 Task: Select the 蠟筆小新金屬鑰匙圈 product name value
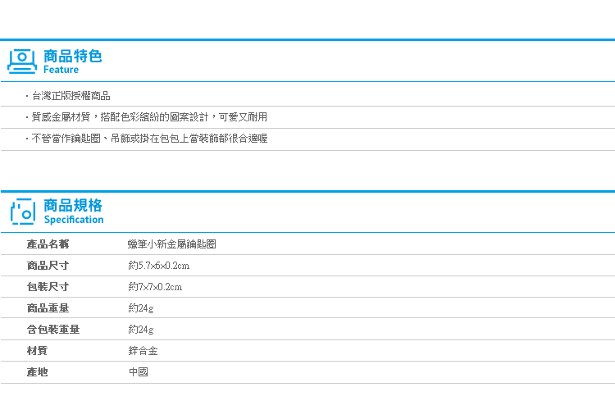(x=172, y=244)
